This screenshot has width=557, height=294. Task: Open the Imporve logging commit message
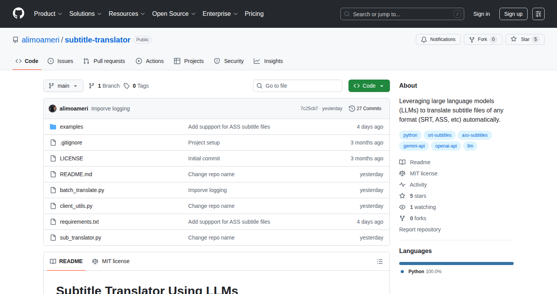111,109
